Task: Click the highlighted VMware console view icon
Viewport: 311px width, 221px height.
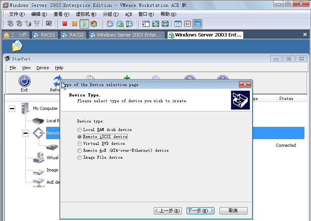Action: tap(197, 24)
